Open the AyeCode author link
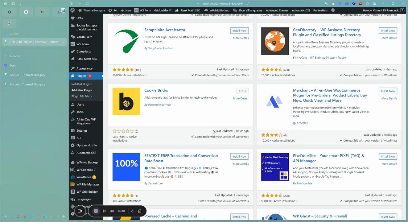This screenshot has height=222, width=408. coord(322,58)
